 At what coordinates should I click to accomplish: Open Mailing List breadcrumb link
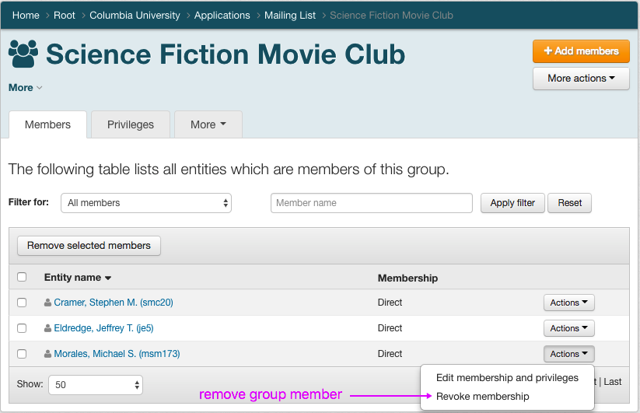coord(290,15)
